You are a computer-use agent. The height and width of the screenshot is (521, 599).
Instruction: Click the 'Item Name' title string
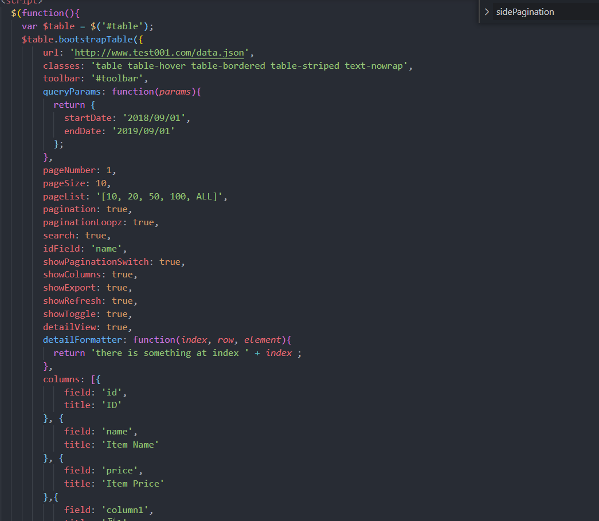point(130,444)
